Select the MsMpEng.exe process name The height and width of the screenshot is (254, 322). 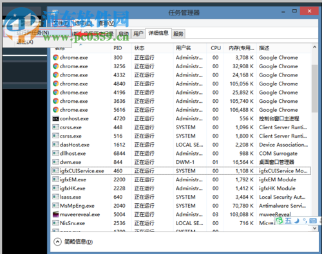pos(77,206)
